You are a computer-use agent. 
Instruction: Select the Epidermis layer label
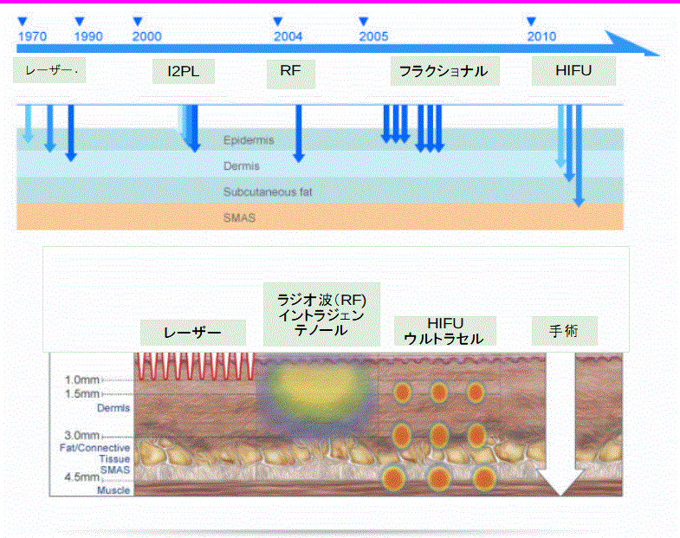[249, 140]
